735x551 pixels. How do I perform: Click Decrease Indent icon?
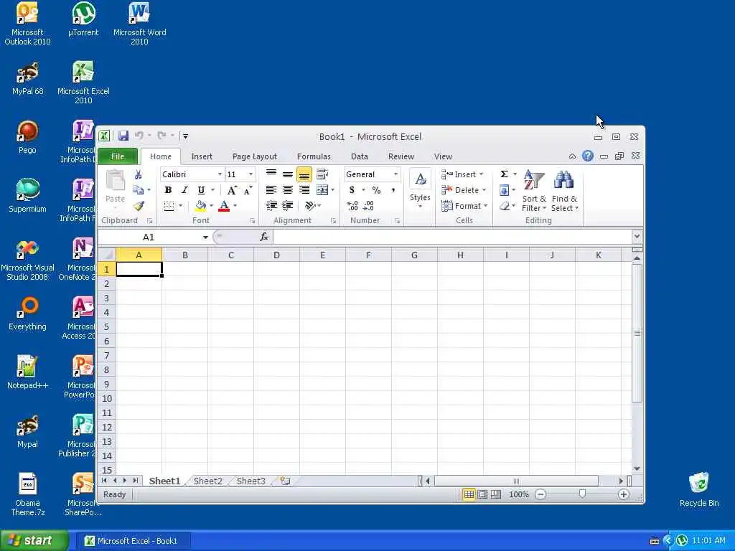coord(271,206)
